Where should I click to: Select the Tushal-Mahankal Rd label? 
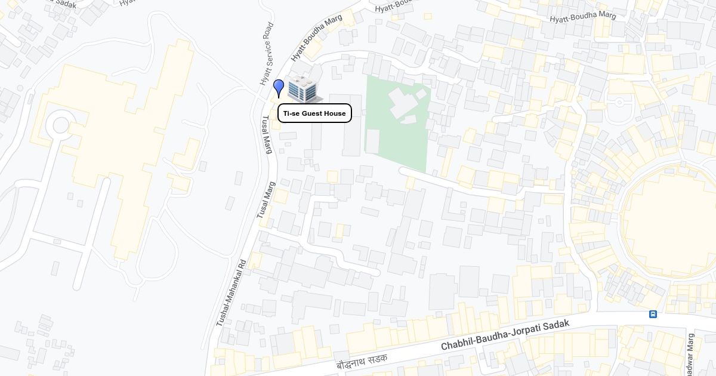coord(231,292)
